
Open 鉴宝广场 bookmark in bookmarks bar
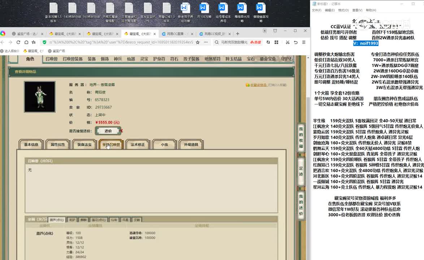(56, 51)
